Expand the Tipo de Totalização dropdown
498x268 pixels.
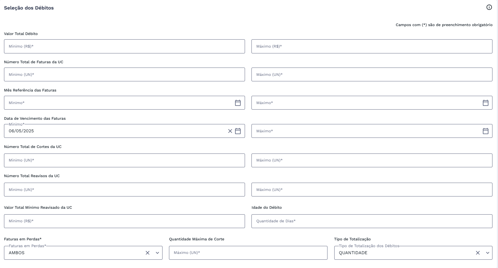pyautogui.click(x=488, y=253)
